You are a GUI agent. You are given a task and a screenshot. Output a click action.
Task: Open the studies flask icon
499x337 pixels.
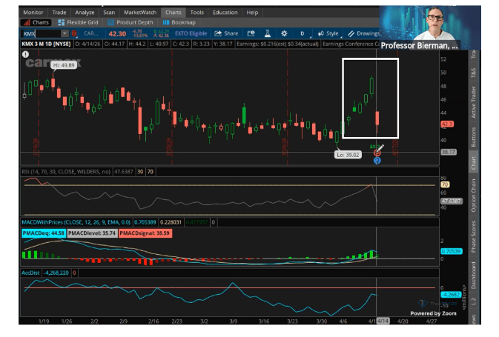(x=268, y=33)
